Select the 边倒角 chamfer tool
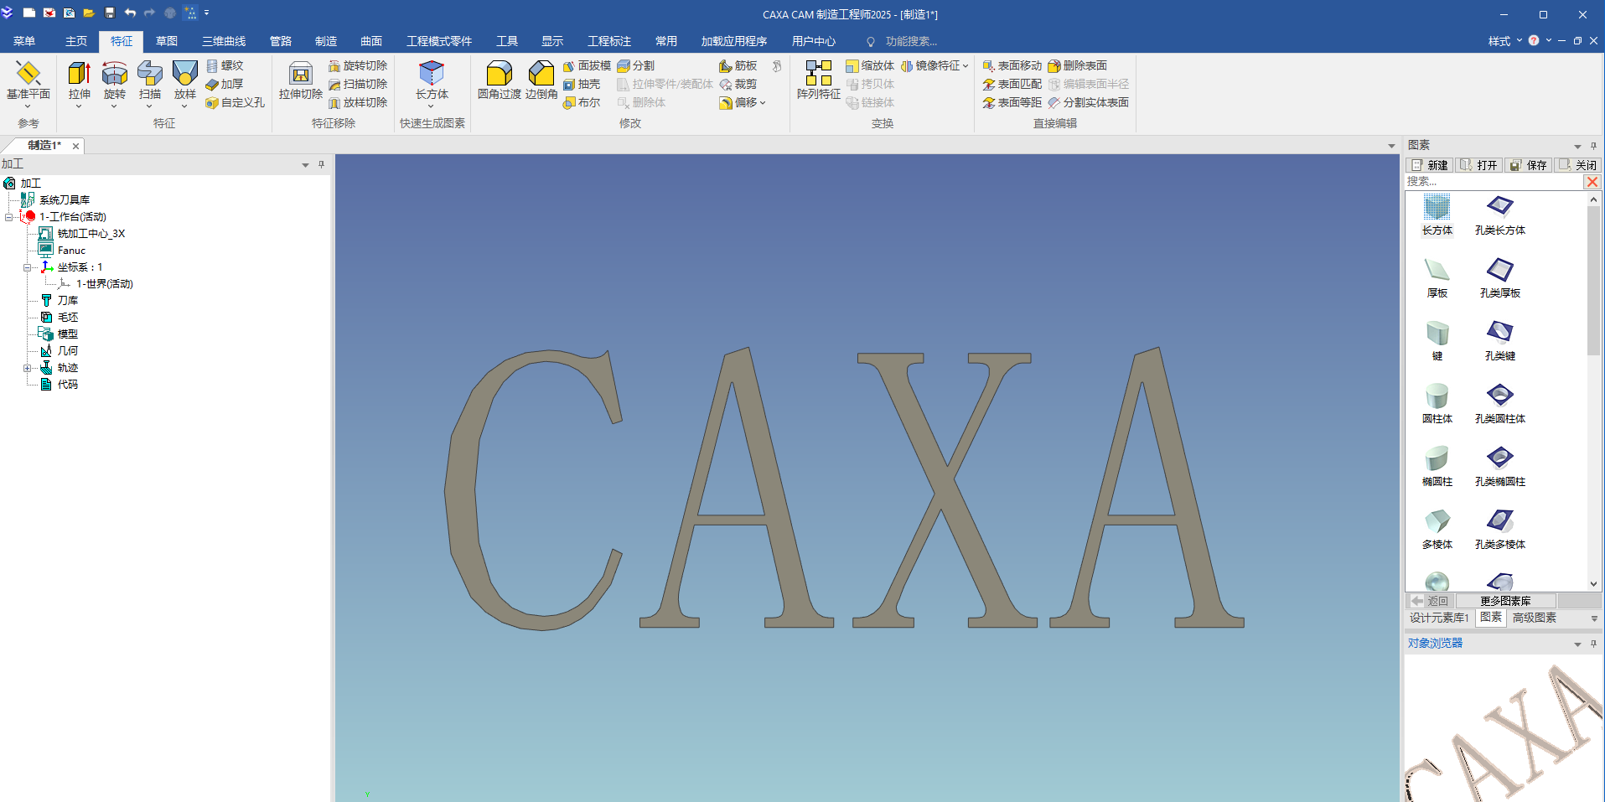The image size is (1605, 802). pos(541,77)
